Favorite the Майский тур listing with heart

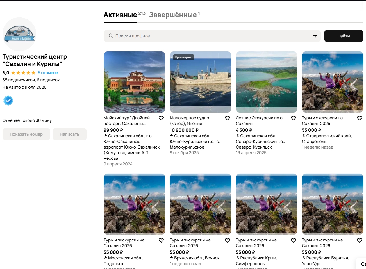[161, 118]
